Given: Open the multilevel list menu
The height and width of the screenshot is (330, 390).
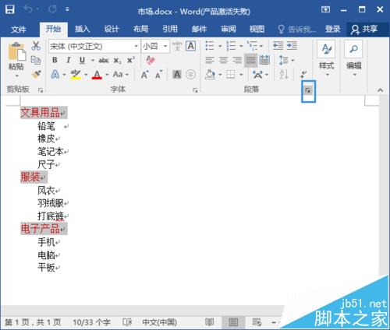Looking at the screenshot, I should [255, 46].
